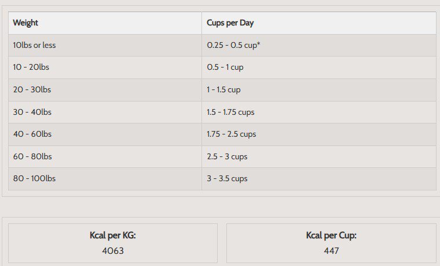Viewport: 440px width, 266px height.
Task: Click the 40 - 60lbs weight cell
Action: (x=32, y=134)
